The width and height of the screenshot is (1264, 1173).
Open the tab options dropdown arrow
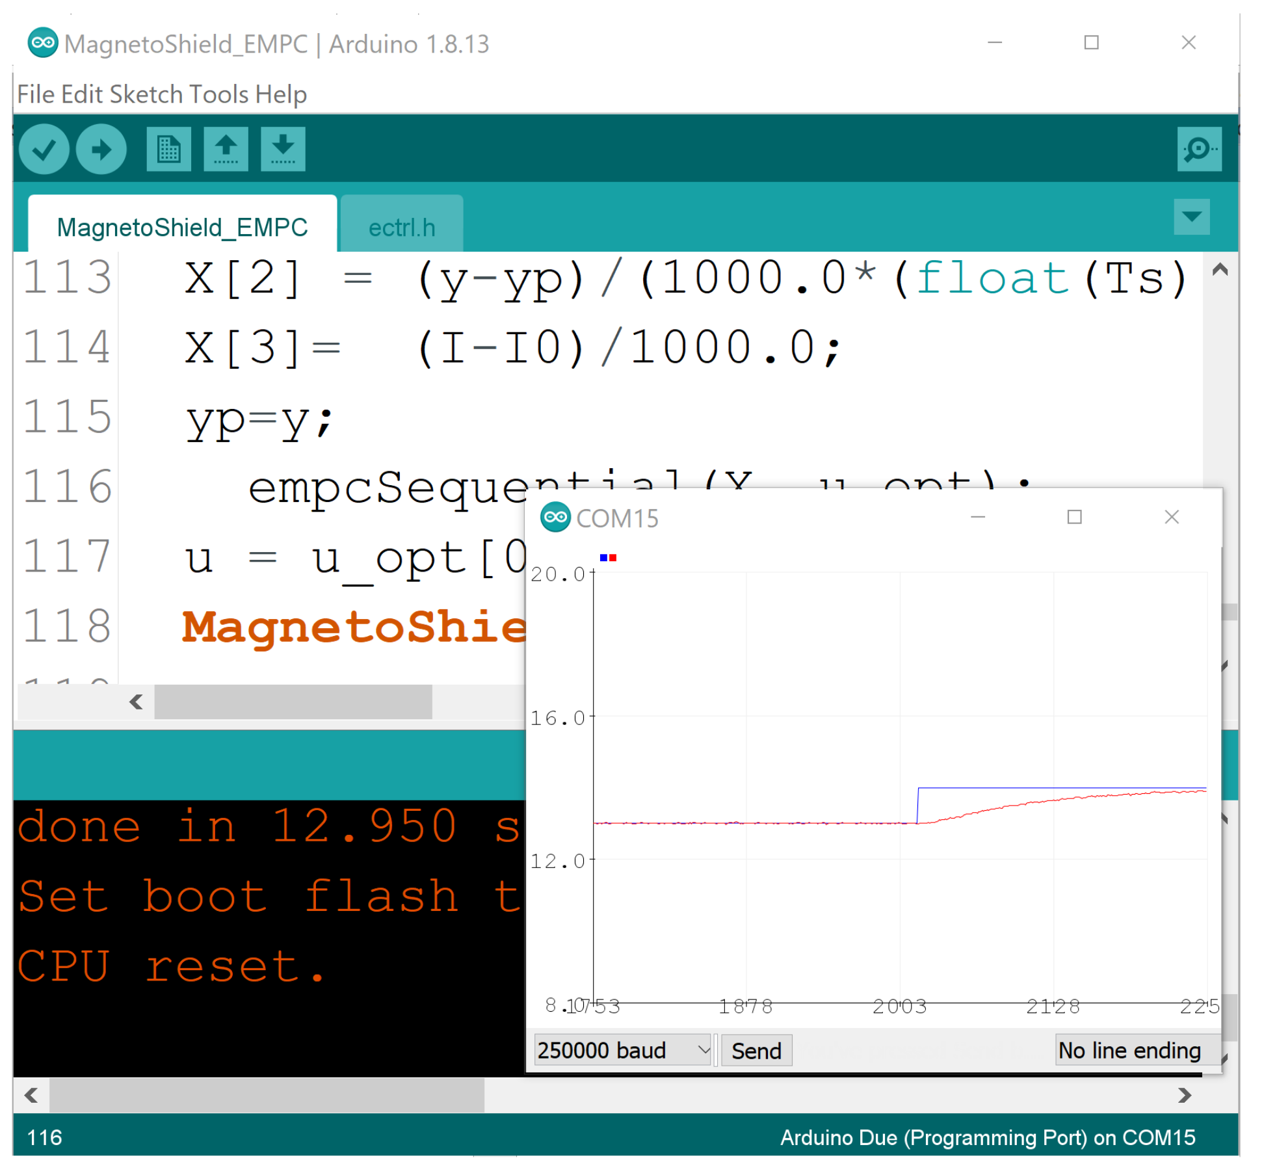click(1191, 217)
